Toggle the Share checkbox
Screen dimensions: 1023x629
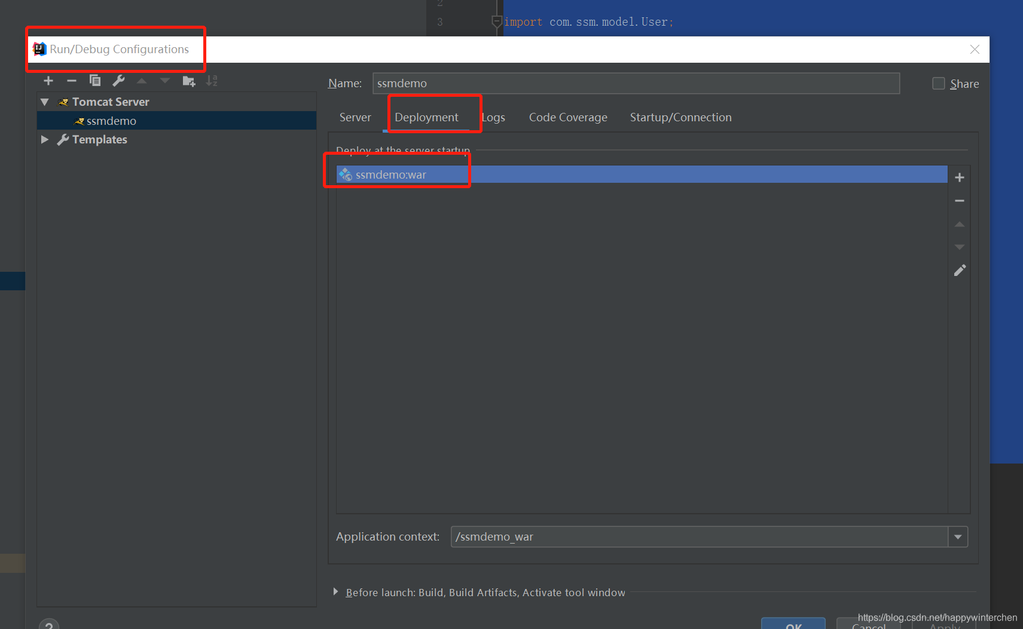click(x=939, y=84)
